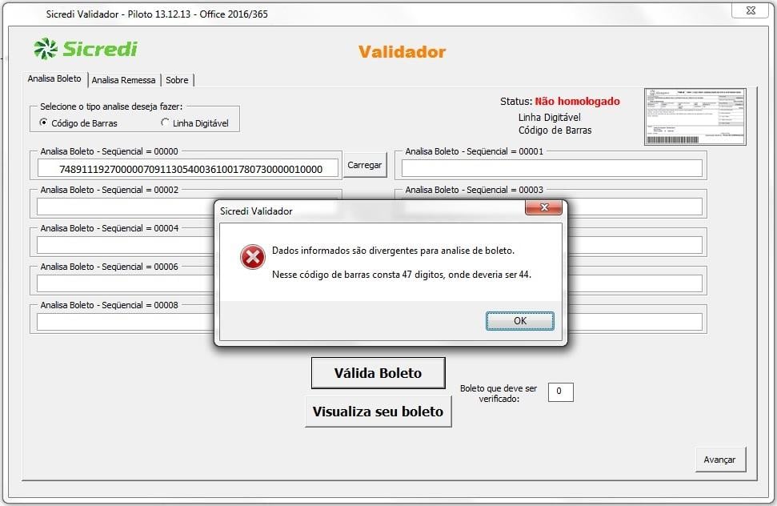Open the Sobre tab
This screenshot has width=777, height=506.
177,80
